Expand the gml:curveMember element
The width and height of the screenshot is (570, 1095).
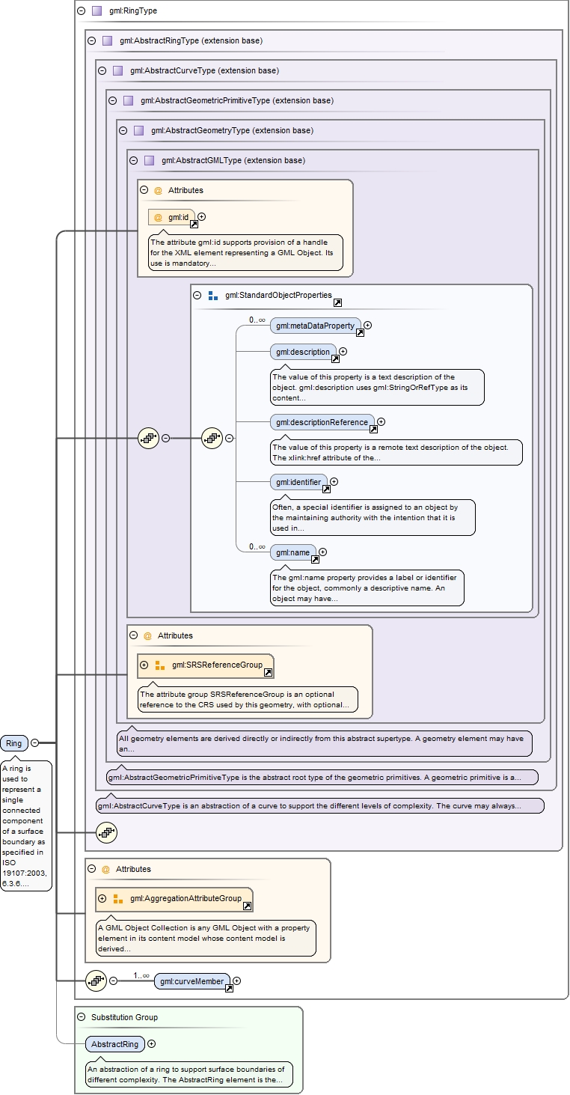pyautogui.click(x=236, y=980)
